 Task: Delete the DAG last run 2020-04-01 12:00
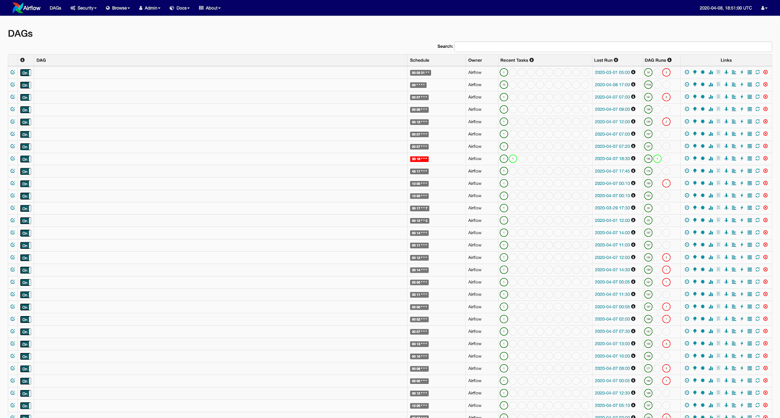click(765, 220)
